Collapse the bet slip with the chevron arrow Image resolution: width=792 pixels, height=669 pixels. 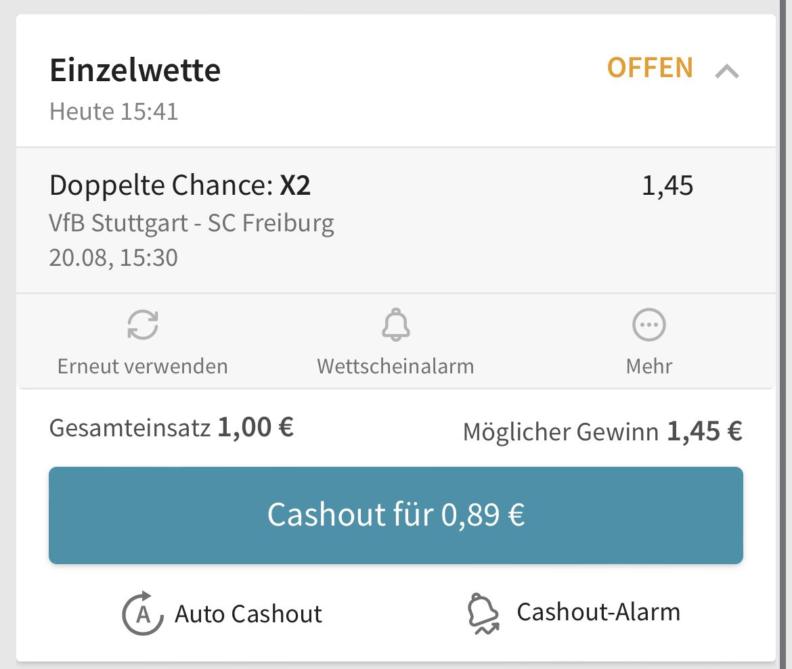pos(727,71)
